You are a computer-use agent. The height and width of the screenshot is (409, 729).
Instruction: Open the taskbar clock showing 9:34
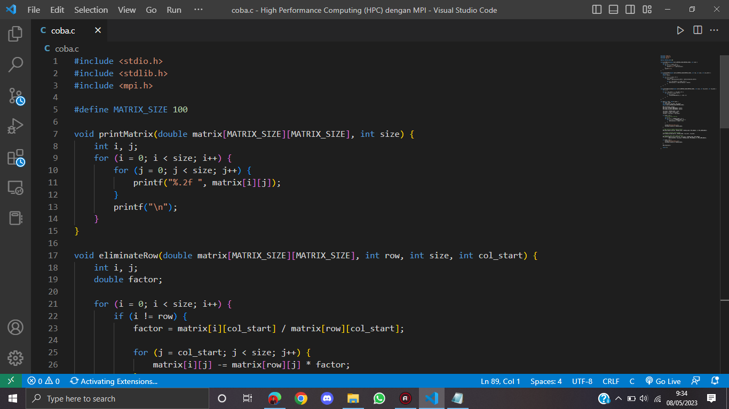point(682,398)
